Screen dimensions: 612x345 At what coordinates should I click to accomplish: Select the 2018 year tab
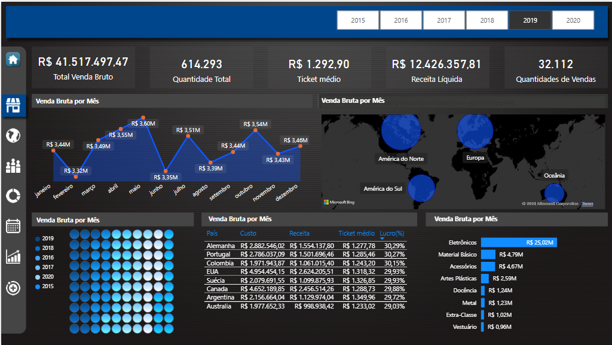pyautogui.click(x=487, y=20)
